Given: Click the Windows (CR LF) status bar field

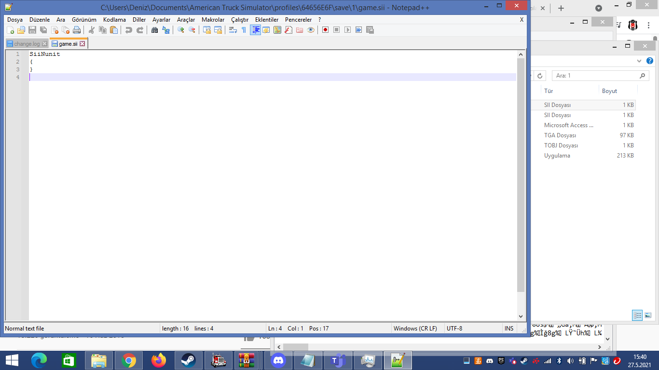Looking at the screenshot, I should (415, 329).
